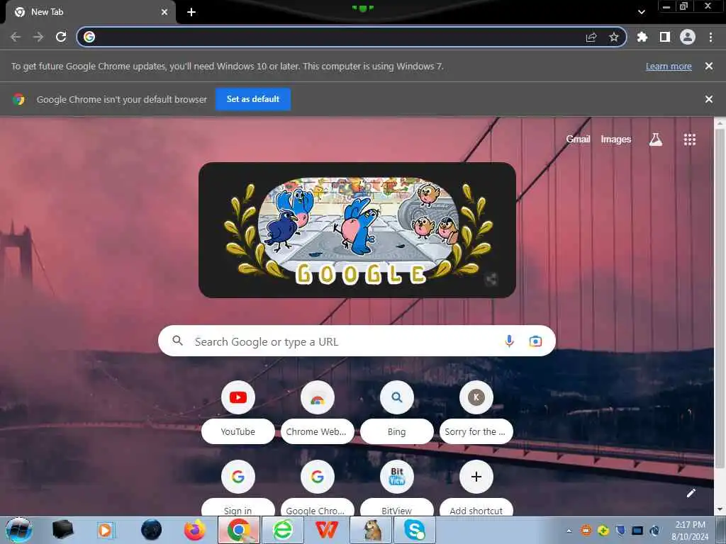
Task: Open the media player taskbar icon
Action: point(106,530)
